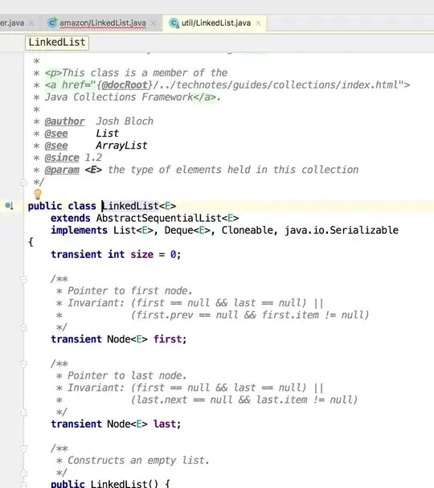Switch to the amazon/LinkedList.java tab

(103, 23)
